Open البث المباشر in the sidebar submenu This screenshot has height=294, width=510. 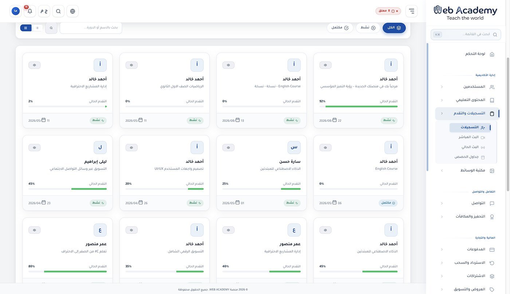[x=470, y=137]
